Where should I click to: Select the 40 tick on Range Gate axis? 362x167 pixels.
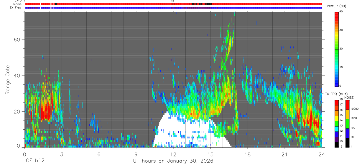pyautogui.click(x=17, y=75)
